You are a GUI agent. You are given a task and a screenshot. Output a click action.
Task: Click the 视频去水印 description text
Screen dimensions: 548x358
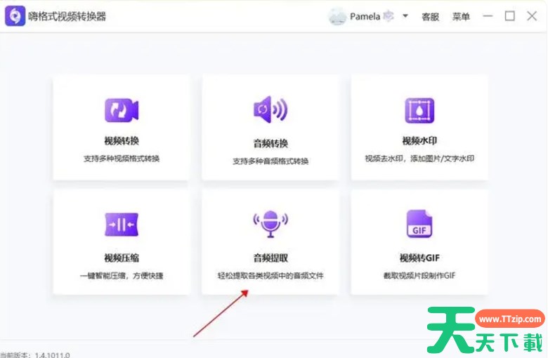coord(419,159)
